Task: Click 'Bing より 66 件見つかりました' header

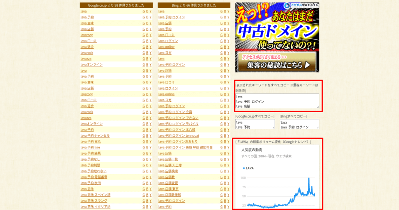Action: pos(194,5)
